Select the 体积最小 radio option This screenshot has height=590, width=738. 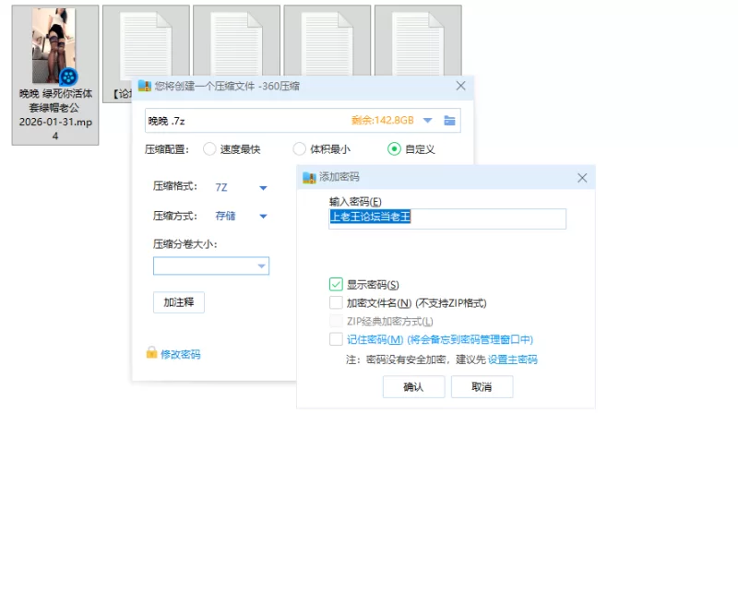[299, 149]
